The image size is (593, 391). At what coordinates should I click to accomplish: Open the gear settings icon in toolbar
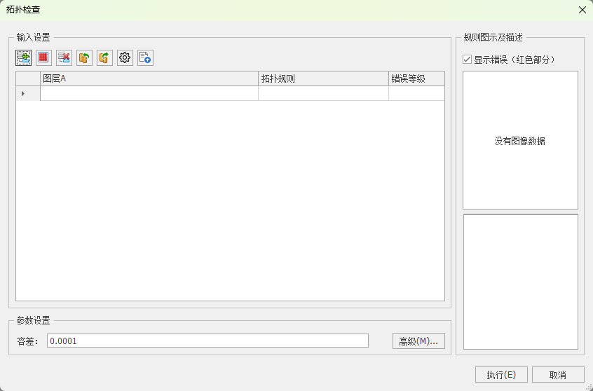125,58
